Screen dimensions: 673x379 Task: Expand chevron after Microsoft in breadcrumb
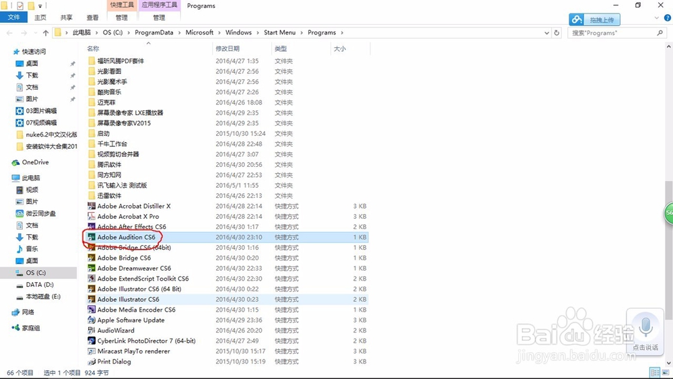(x=219, y=32)
